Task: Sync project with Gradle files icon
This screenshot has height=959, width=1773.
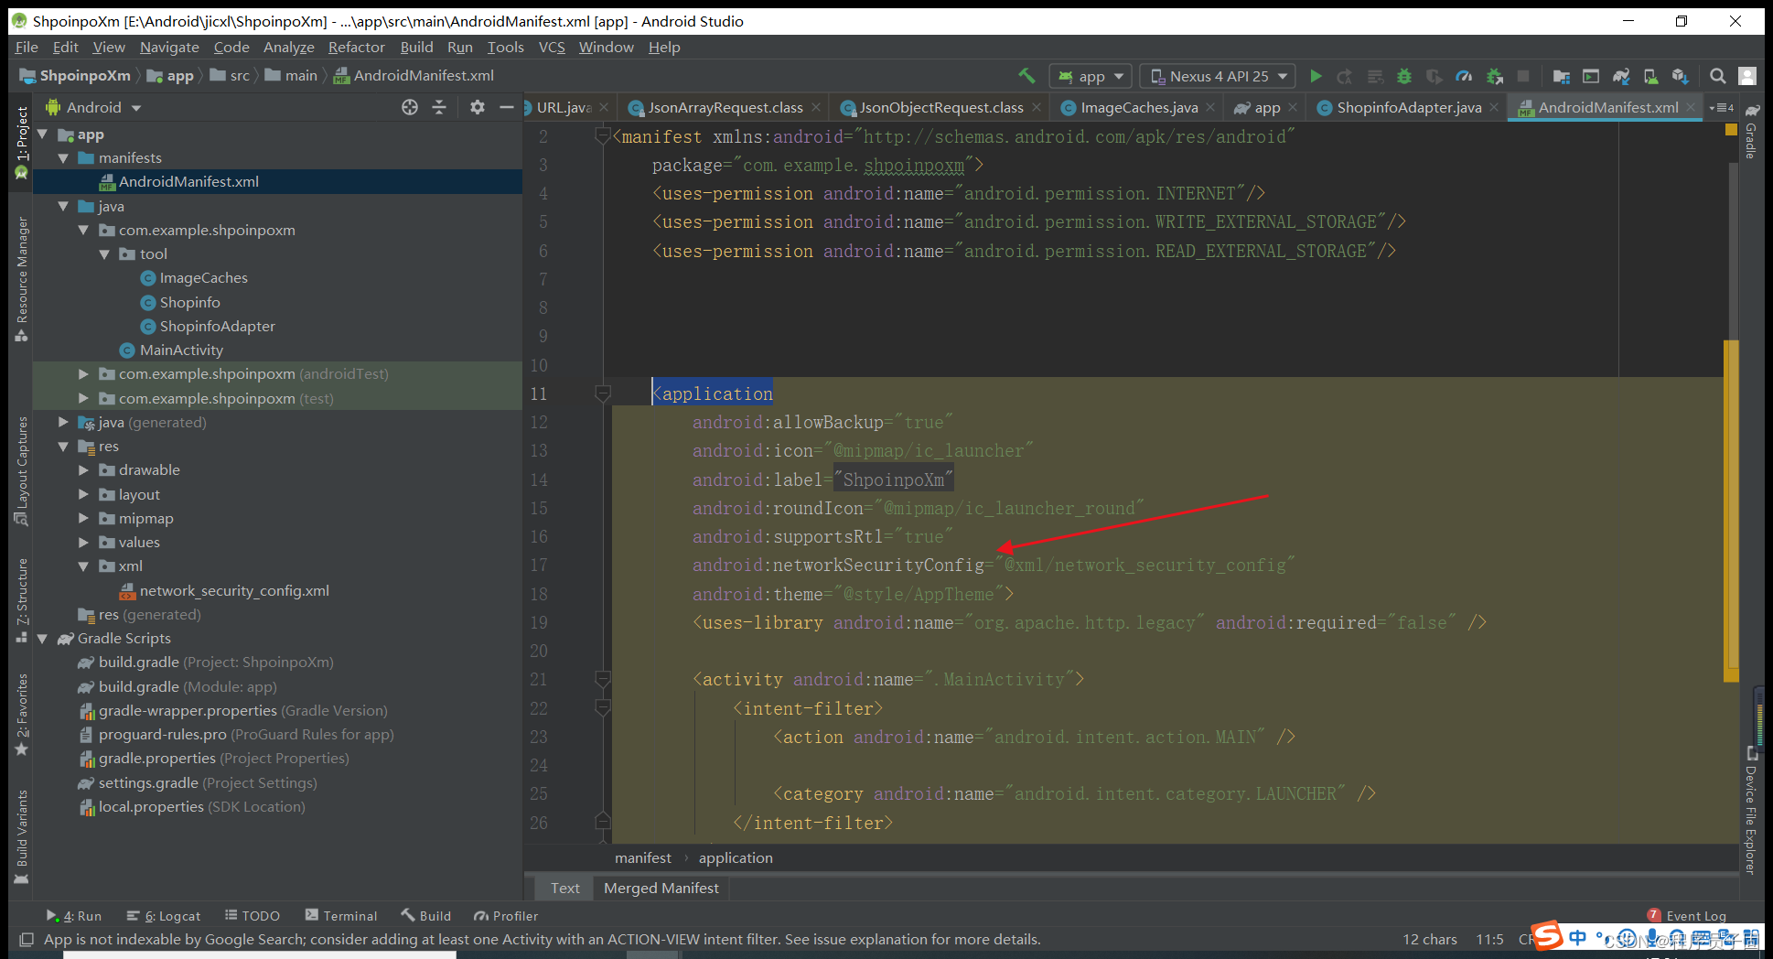Action: coord(1621,77)
